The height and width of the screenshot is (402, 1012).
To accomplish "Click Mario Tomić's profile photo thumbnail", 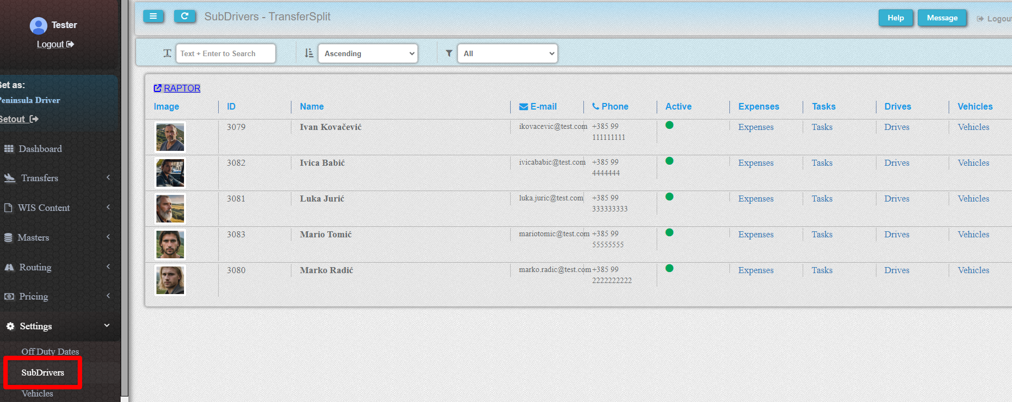I will (x=170, y=245).
